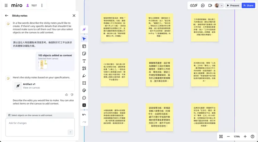Go back with the arrow beside Sticky notes
This screenshot has width=258, height=142.
[7, 16]
